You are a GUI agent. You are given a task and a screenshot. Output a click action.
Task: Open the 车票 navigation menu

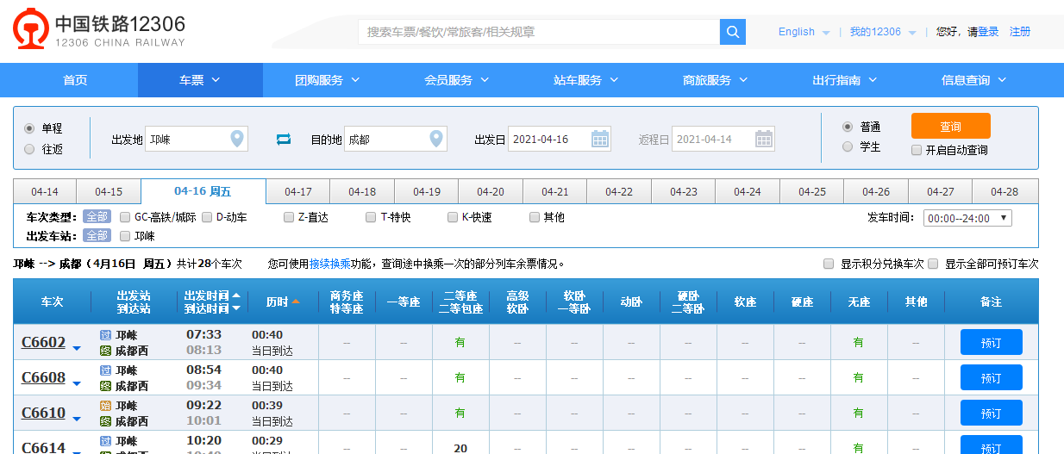coord(200,80)
